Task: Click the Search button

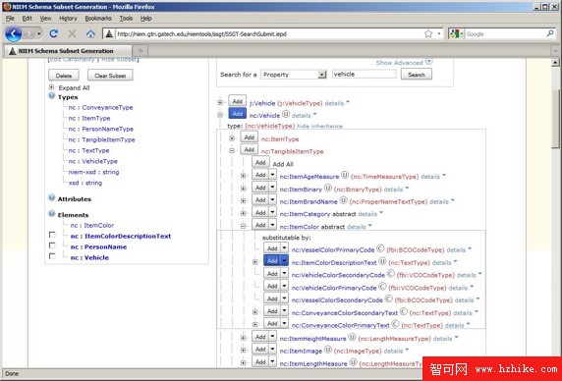Action: pos(417,75)
